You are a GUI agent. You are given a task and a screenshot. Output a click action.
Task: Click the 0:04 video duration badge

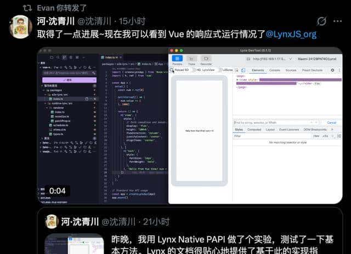pos(57,191)
